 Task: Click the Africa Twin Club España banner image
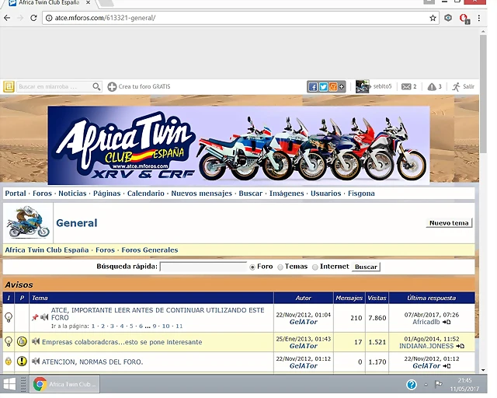point(238,145)
